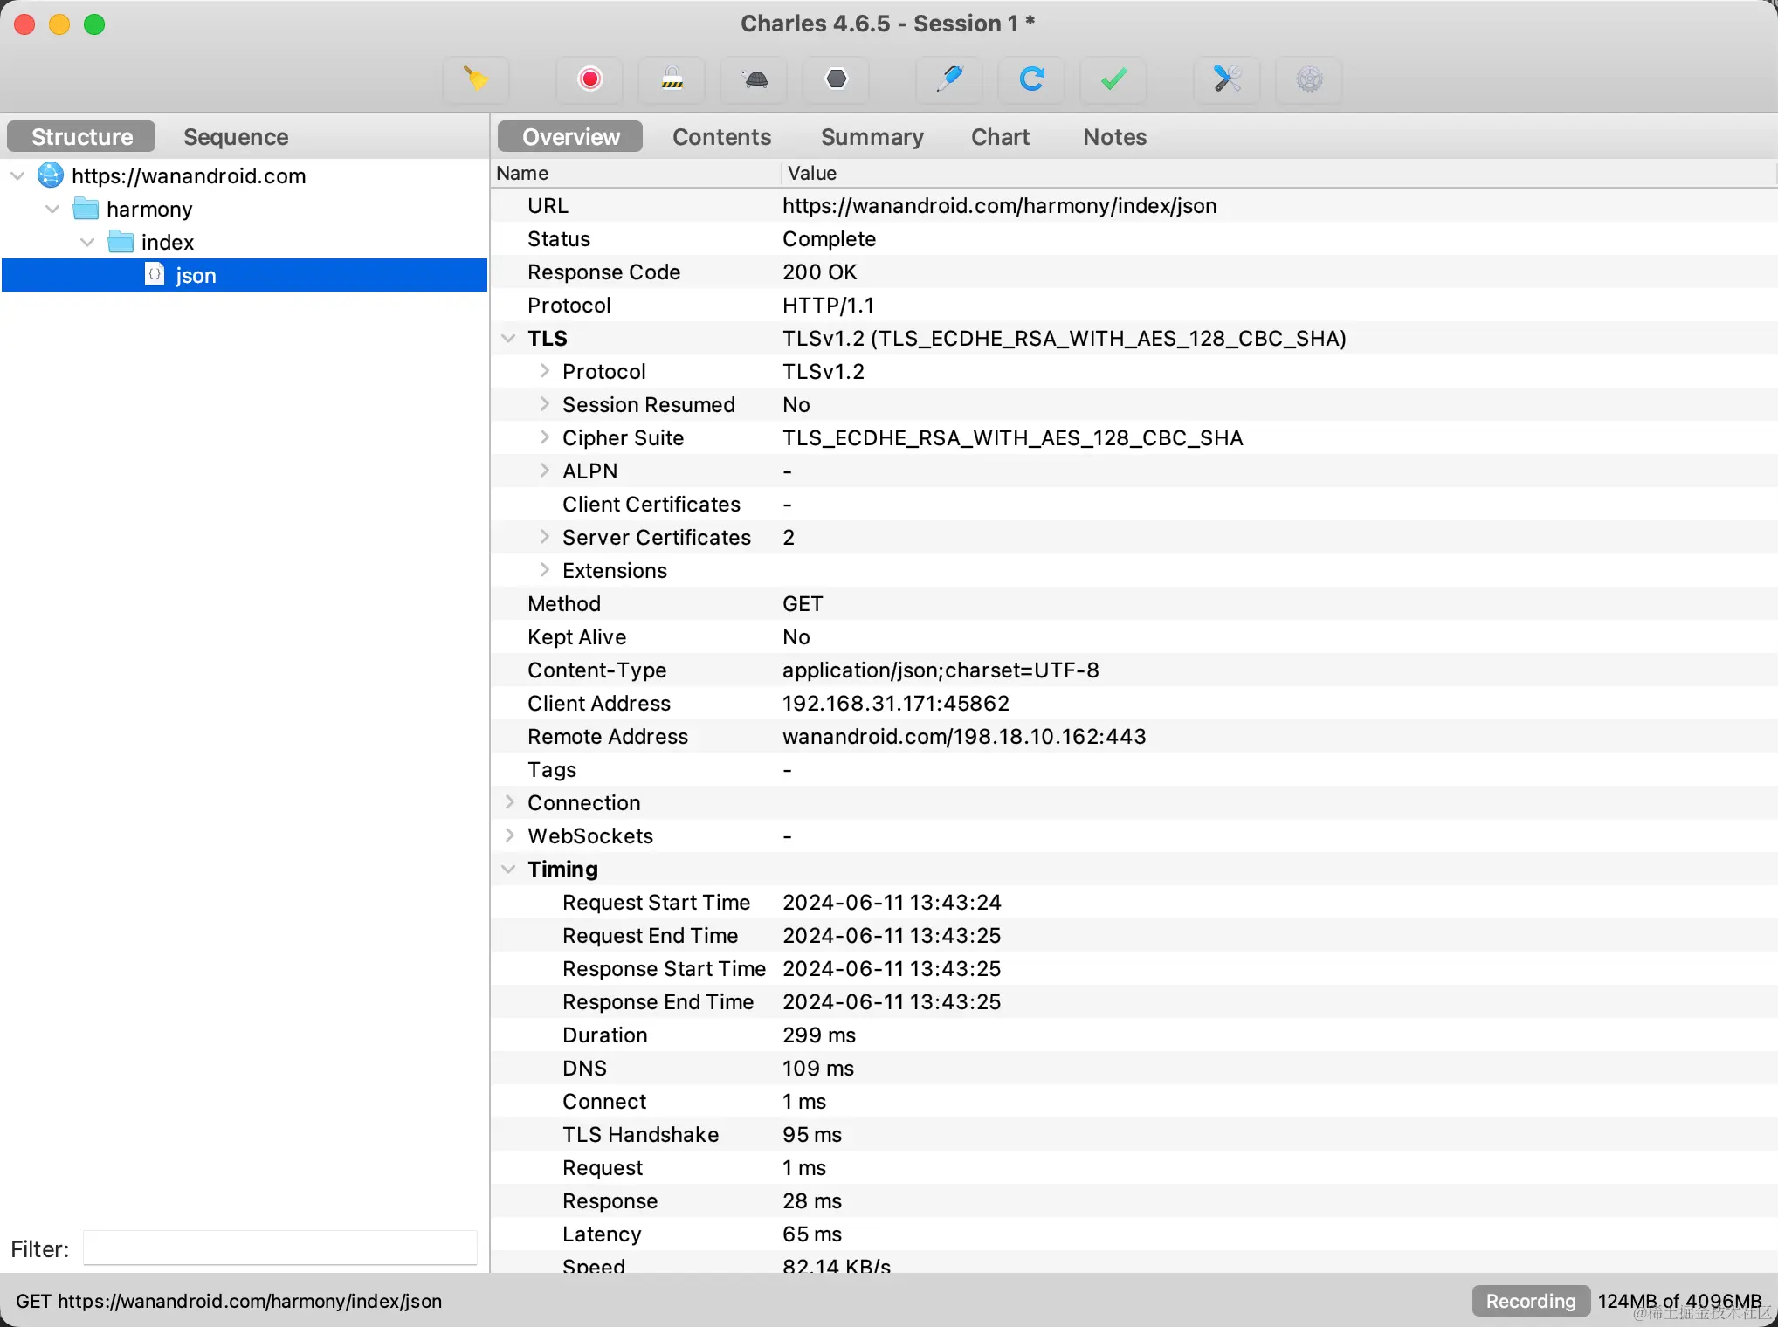Select the json file in tree
This screenshot has width=1778, height=1327.
196,275
